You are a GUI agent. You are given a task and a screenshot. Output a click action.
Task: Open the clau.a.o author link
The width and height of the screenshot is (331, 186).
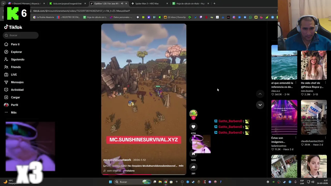(276, 91)
